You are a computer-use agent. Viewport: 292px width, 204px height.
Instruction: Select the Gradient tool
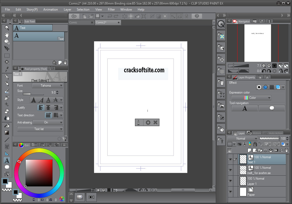tap(7, 133)
